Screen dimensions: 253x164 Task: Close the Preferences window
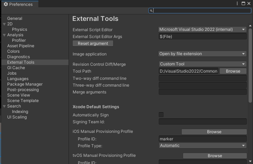click(249, 3)
